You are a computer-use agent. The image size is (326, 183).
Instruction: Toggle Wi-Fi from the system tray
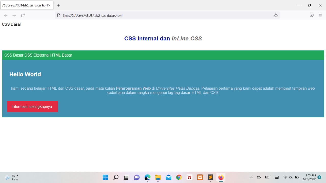tap(285, 177)
